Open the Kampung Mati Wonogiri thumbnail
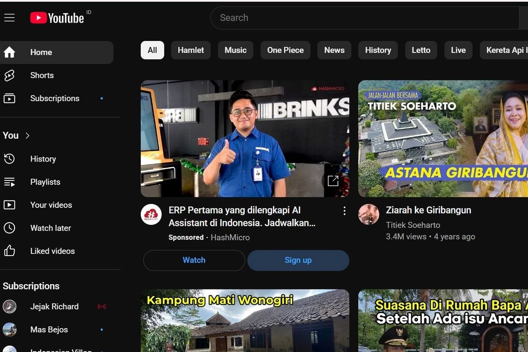This screenshot has height=352, width=528. [x=245, y=321]
